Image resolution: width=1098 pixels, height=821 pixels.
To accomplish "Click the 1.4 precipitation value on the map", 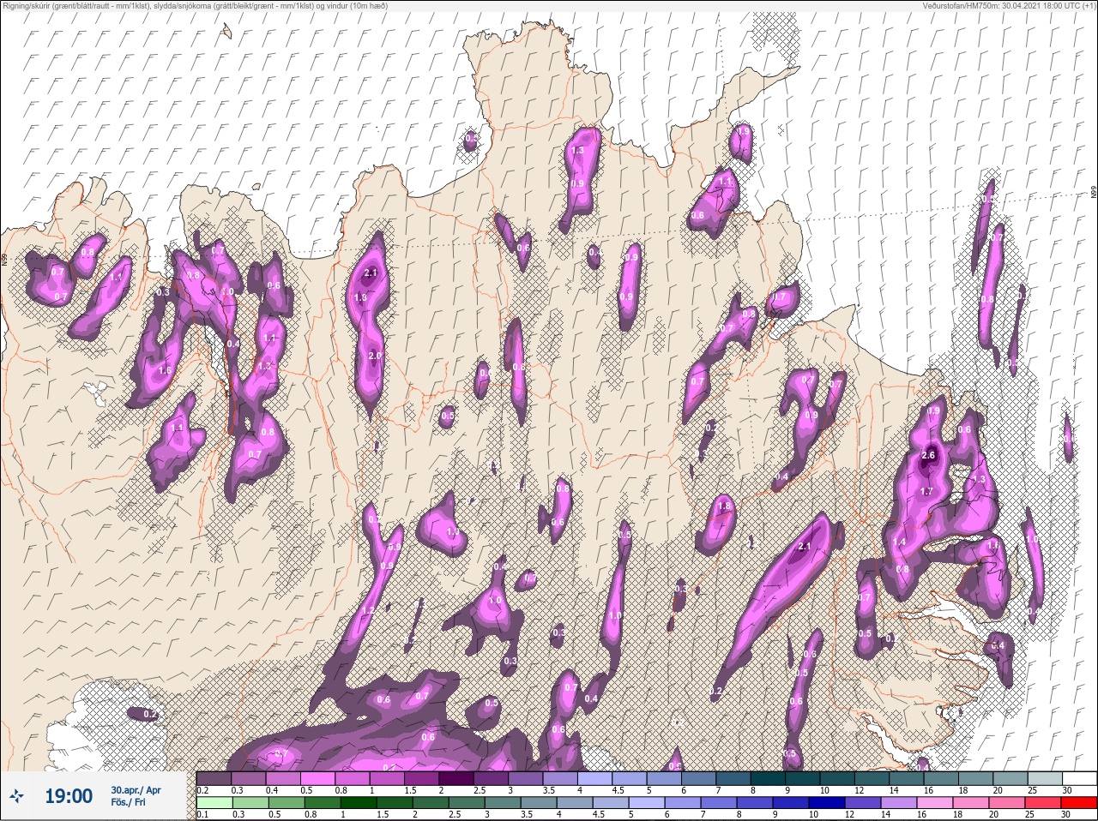I will [x=899, y=542].
